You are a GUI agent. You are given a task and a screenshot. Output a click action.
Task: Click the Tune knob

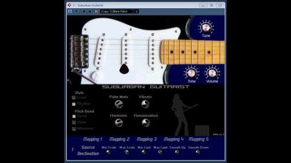[x=206, y=28]
